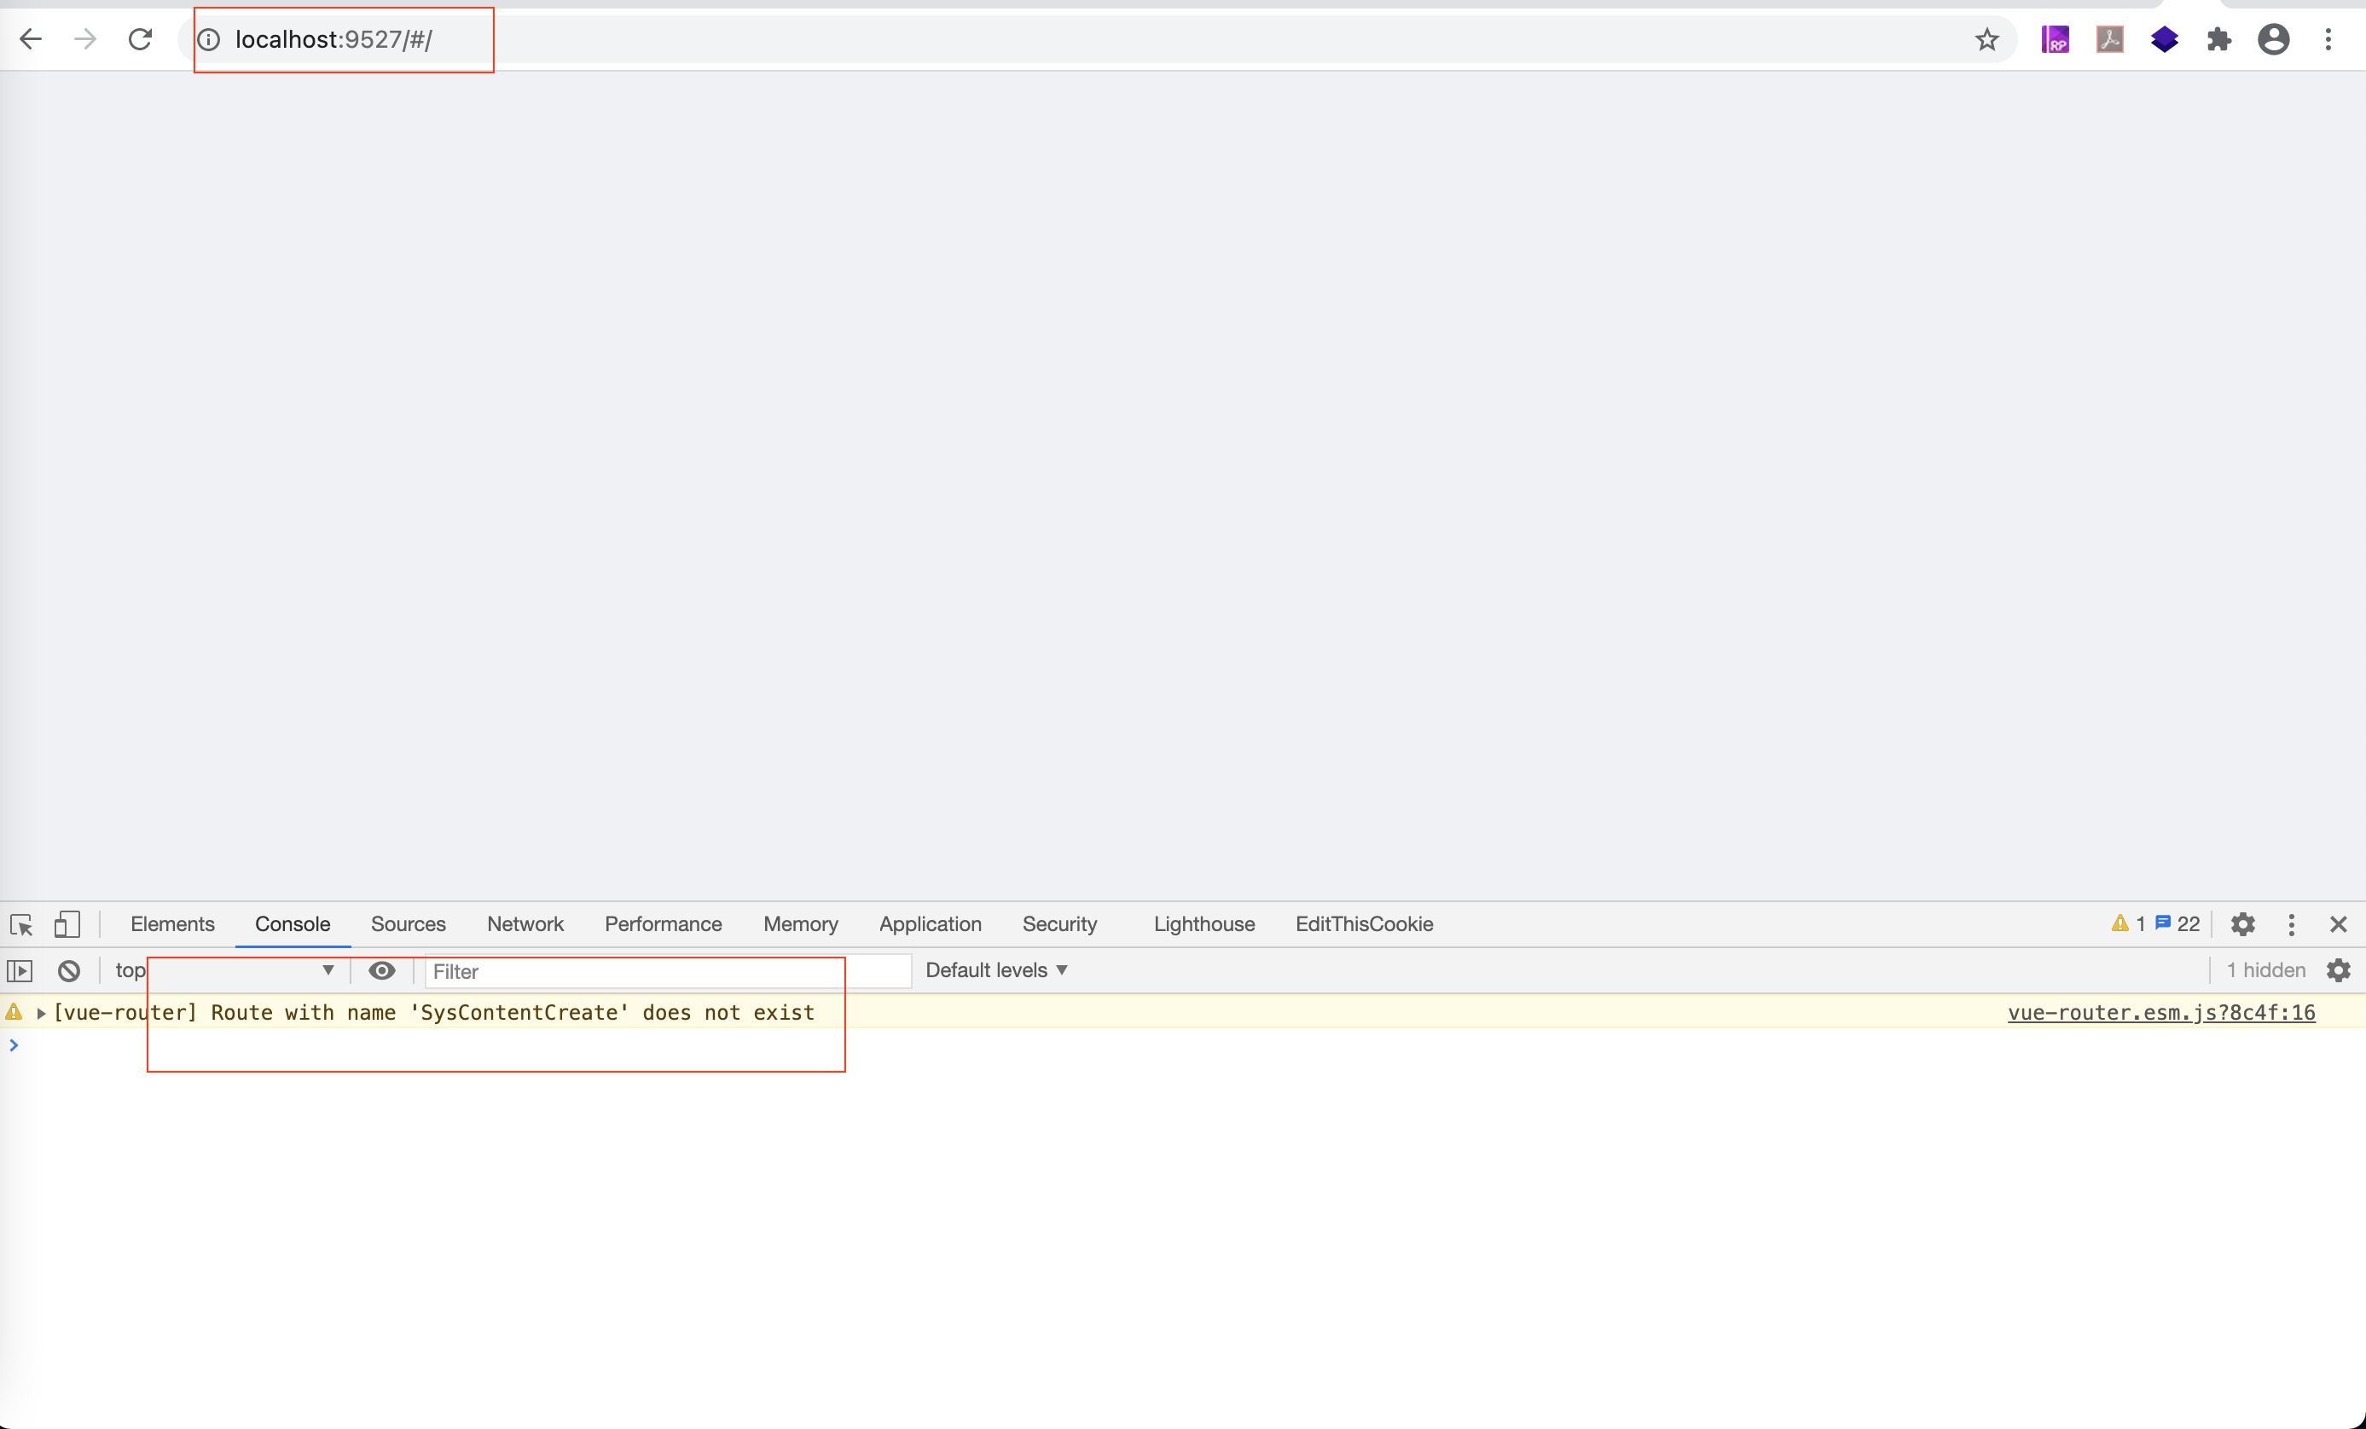Screen dimensions: 2366x1429
Task: Switch to the Console tab
Action: coord(293,923)
